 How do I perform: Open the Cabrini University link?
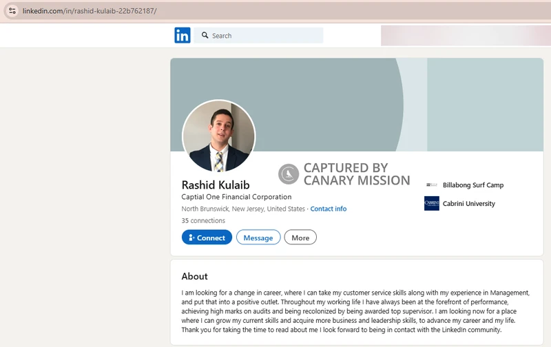tap(469, 204)
